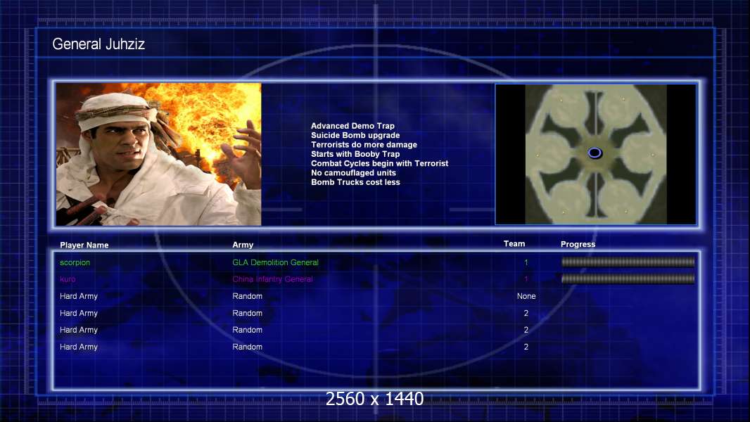Click the blue ring marker on map center
This screenshot has width=750, height=422.
point(595,153)
